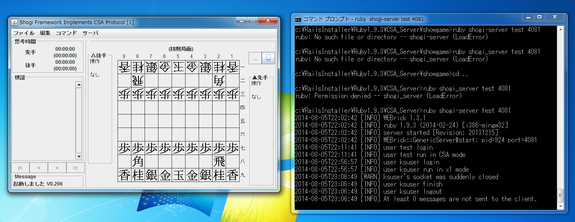Select the 銀 silver at file 7 rank 九
This screenshot has height=222, width=575.
point(152,175)
